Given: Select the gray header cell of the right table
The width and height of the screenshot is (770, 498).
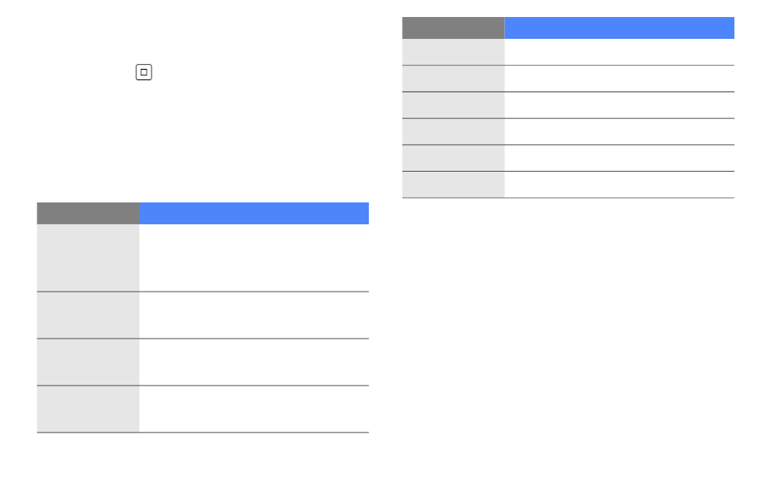Looking at the screenshot, I should [453, 28].
